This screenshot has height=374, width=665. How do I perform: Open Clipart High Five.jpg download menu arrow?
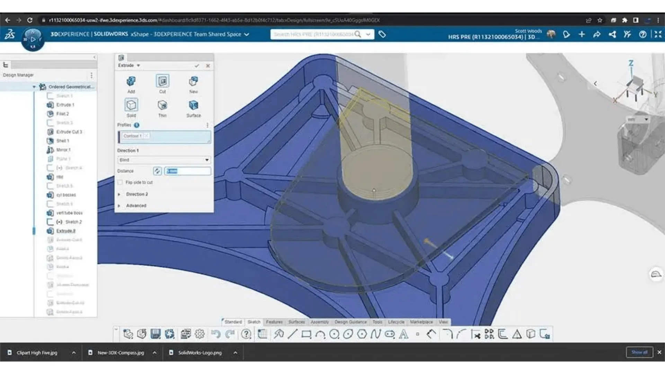[x=74, y=353]
